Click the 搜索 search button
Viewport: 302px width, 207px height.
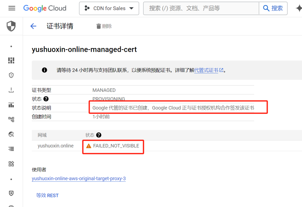(273, 8)
